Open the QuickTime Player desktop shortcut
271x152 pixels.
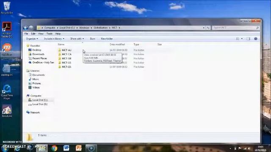7,92
